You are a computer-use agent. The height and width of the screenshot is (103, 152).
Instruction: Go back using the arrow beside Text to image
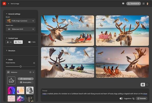click(x=8, y=4)
